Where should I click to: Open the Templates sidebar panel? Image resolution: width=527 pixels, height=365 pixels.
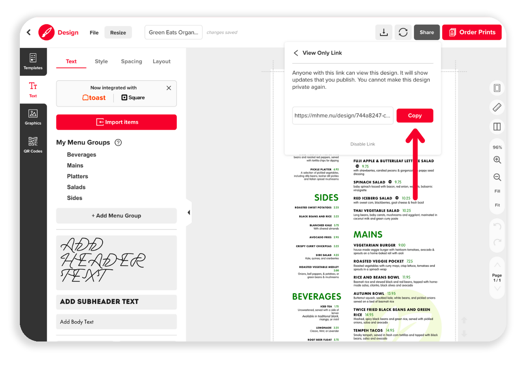(x=33, y=62)
